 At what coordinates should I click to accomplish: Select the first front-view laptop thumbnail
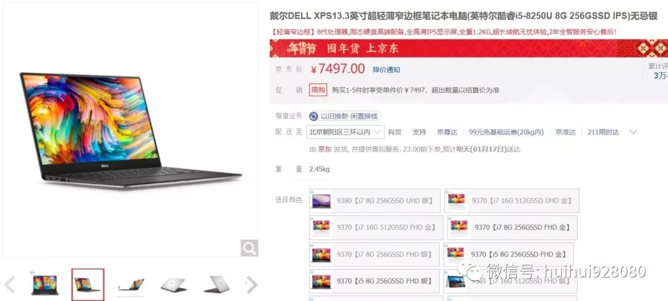point(45,285)
